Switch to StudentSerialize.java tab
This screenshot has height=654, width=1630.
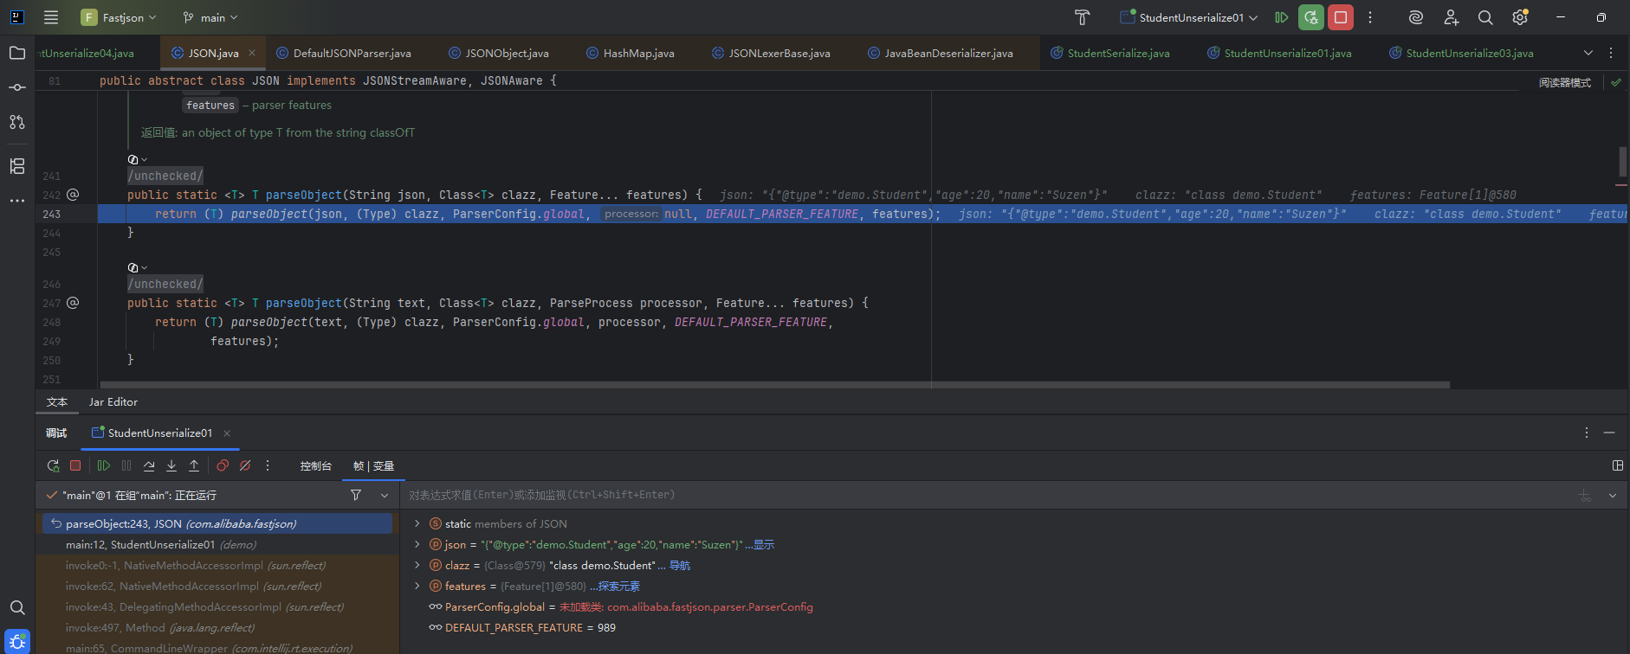pyautogui.click(x=1110, y=53)
